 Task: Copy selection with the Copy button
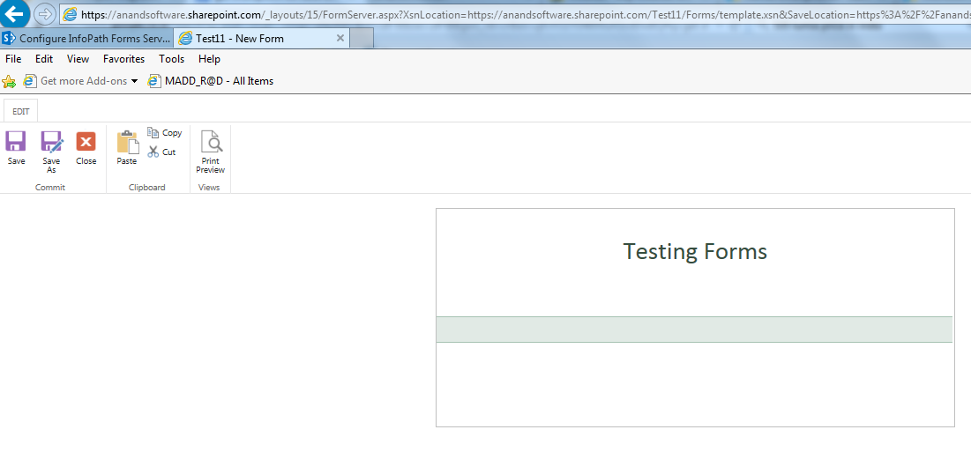(x=165, y=133)
